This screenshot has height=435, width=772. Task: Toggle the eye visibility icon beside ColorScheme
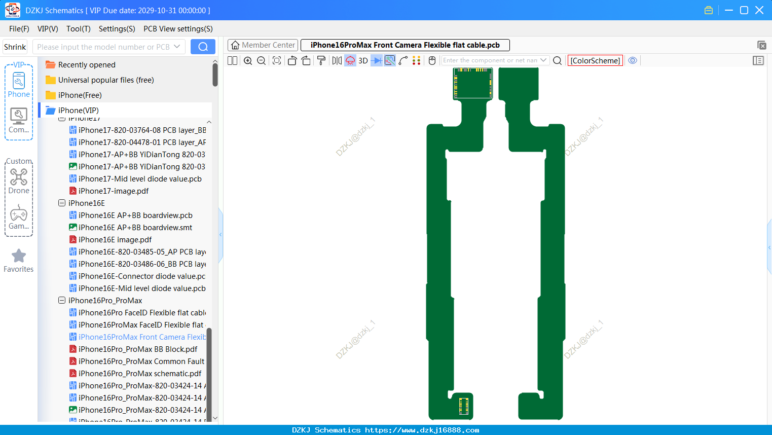pos(633,60)
